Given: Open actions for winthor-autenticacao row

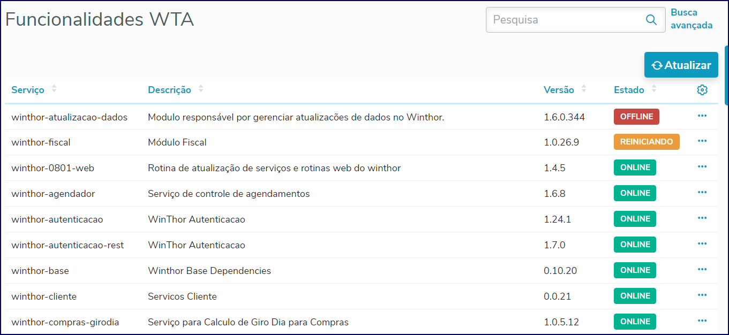Looking at the screenshot, I should tap(702, 218).
